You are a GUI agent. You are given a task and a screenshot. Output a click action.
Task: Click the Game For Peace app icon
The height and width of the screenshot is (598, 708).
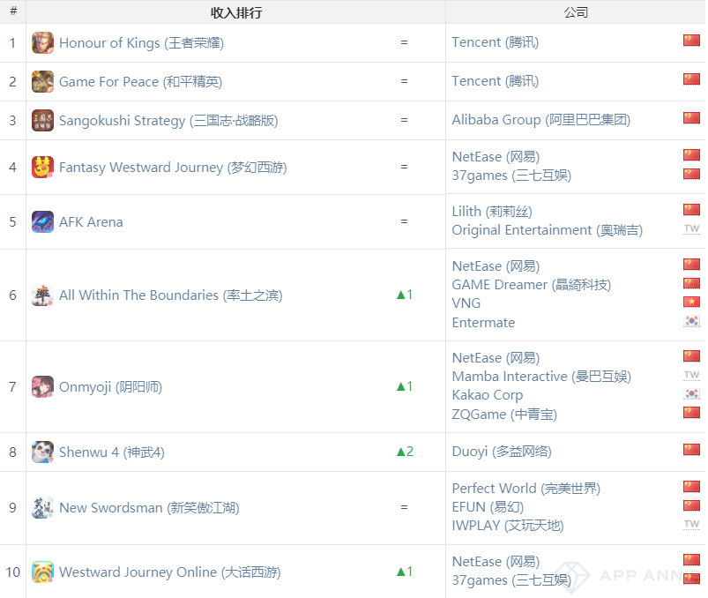click(42, 82)
